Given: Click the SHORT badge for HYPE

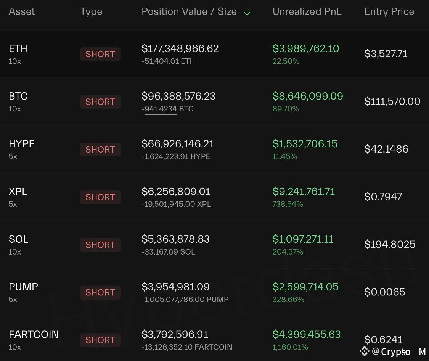Looking at the screenshot, I should point(100,150).
